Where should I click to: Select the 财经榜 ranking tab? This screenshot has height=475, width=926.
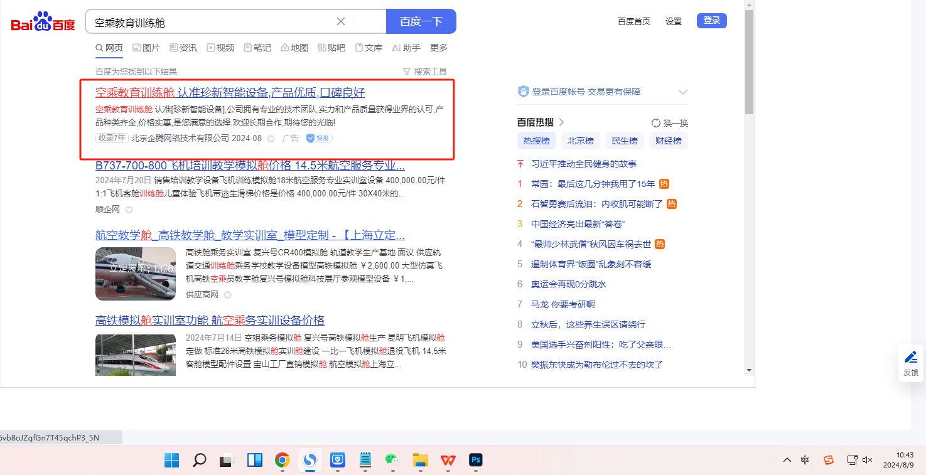[x=668, y=141]
